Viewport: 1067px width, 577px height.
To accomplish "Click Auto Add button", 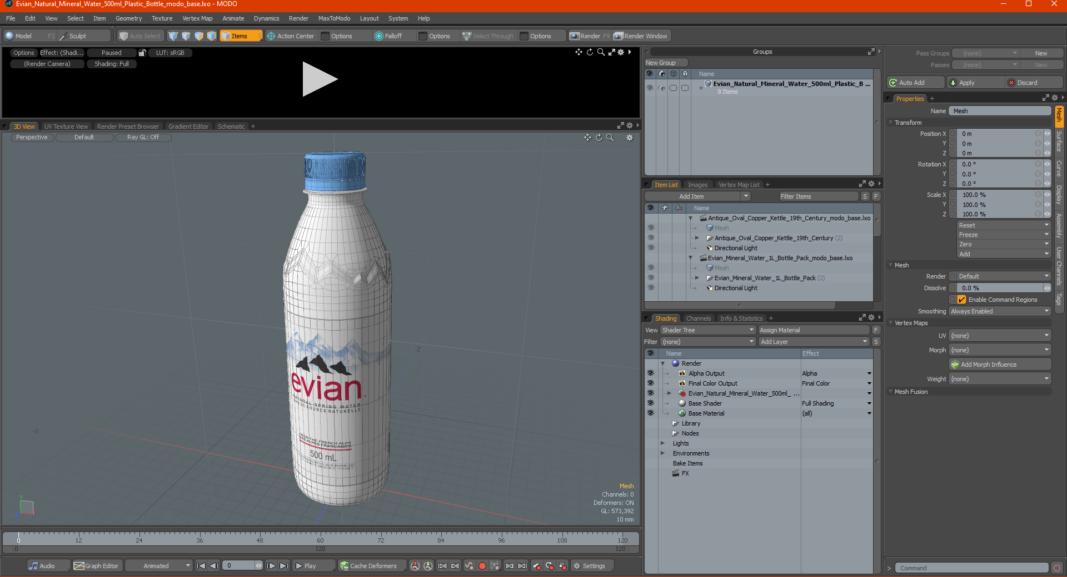I will [x=916, y=83].
